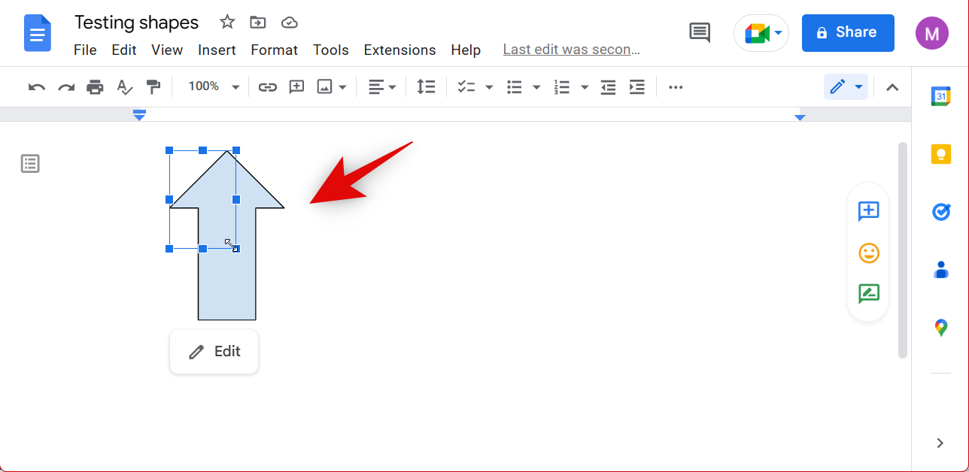Hide the menus with chevron
Image resolution: width=969 pixels, height=472 pixels.
click(892, 87)
